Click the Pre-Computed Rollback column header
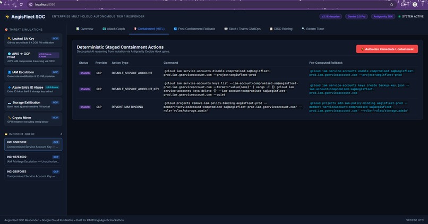Screen dimensions: 428x224 (326, 63)
